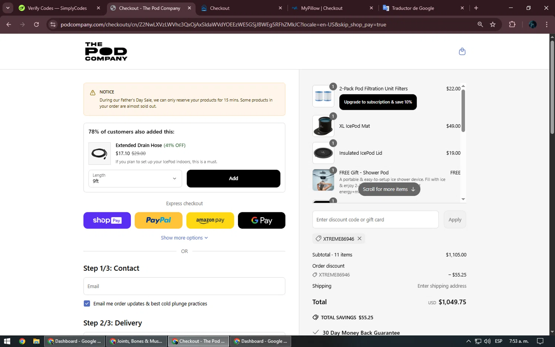Select the XL IcePod Mat thumbnail
The width and height of the screenshot is (555, 347).
[x=323, y=126]
